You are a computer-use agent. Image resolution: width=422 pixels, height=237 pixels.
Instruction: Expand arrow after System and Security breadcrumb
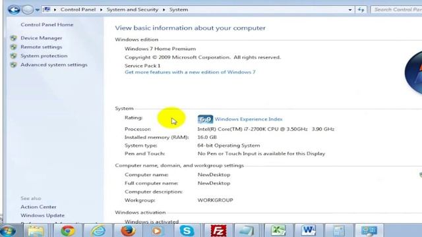[164, 10]
